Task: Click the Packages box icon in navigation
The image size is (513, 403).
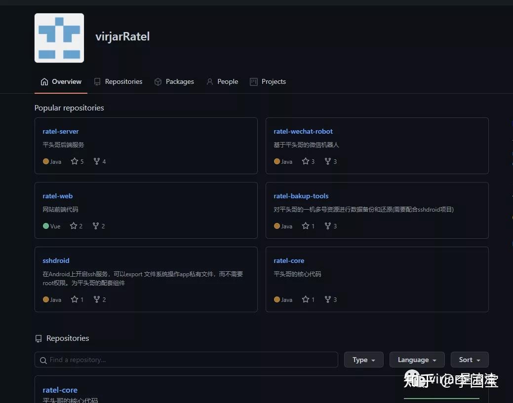Action: (x=158, y=81)
